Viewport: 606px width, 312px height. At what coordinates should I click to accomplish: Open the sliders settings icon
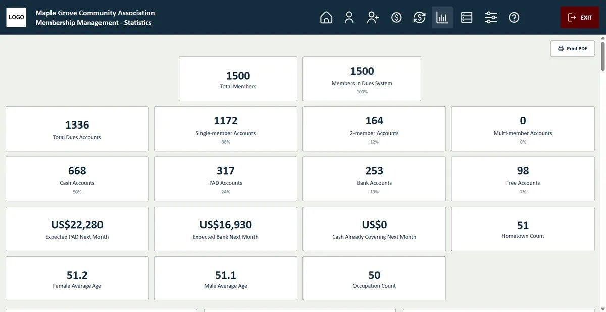(491, 18)
